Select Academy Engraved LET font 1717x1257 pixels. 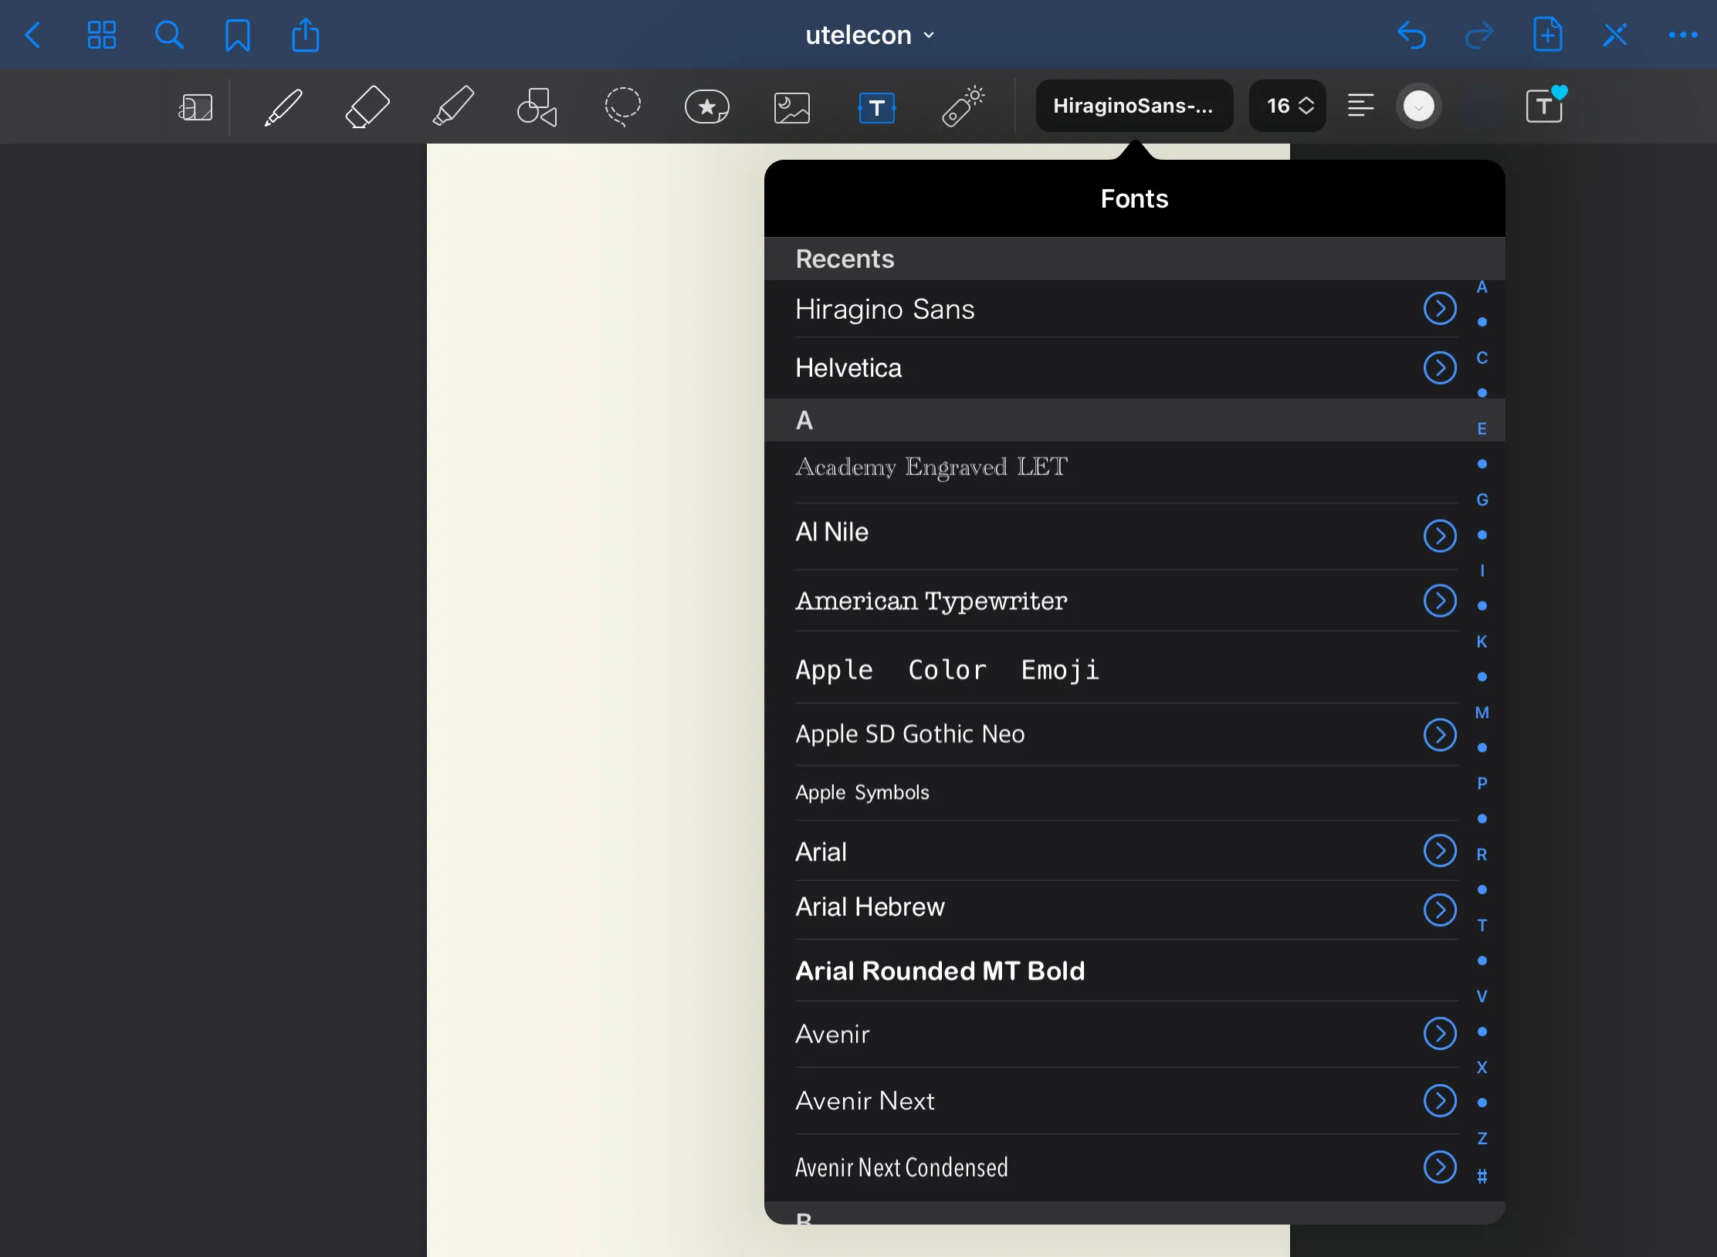coord(931,467)
